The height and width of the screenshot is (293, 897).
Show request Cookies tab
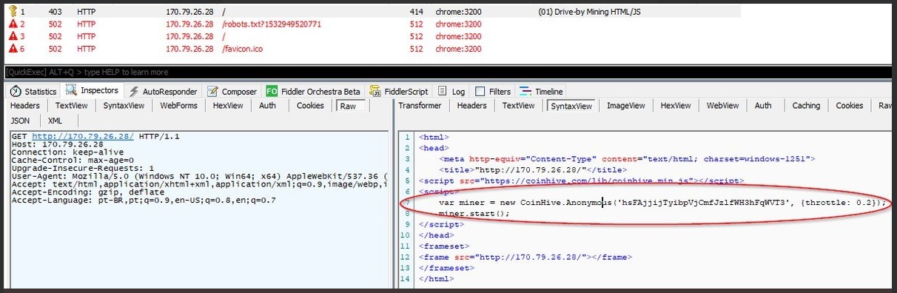[310, 106]
